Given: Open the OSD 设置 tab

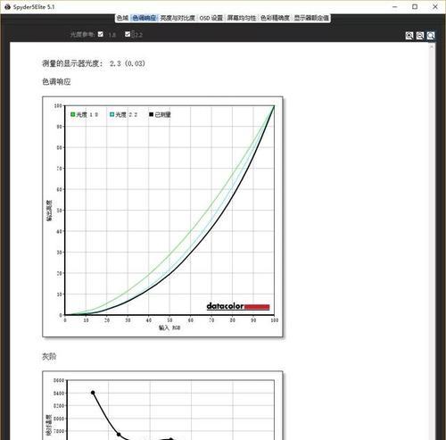Looking at the screenshot, I should 211,18.
